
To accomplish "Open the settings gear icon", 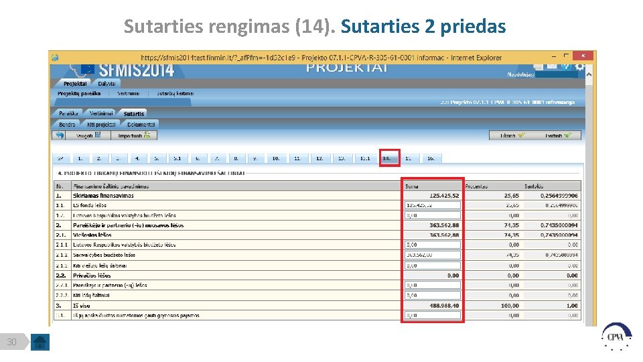I will (579, 66).
